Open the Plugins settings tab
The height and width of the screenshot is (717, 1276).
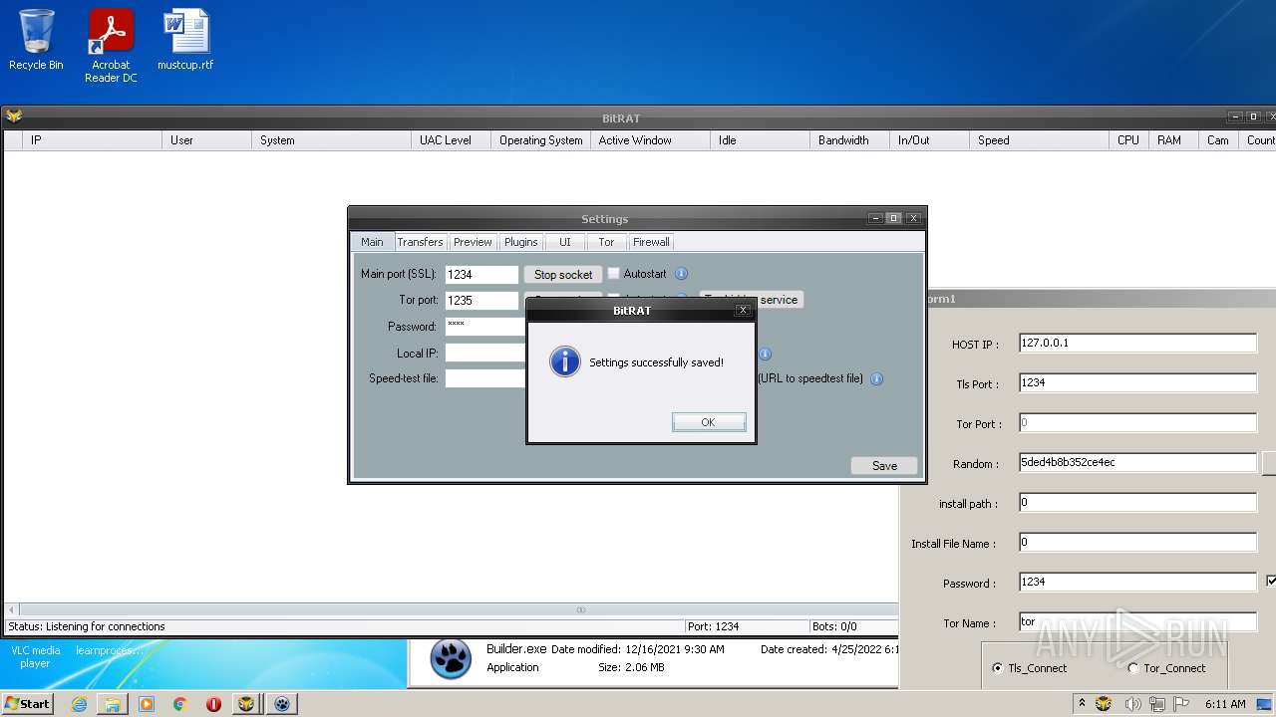520,242
